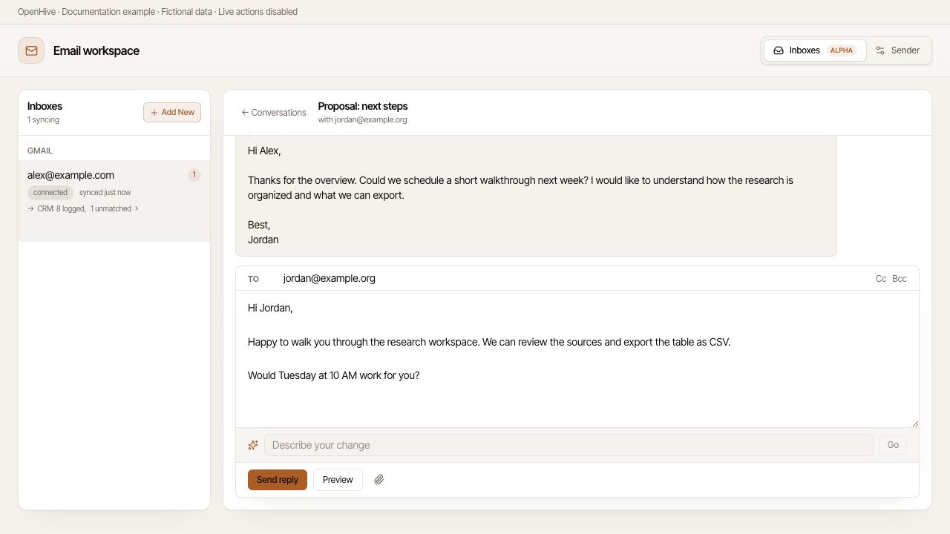Click the TO label in the reply header

(253, 279)
